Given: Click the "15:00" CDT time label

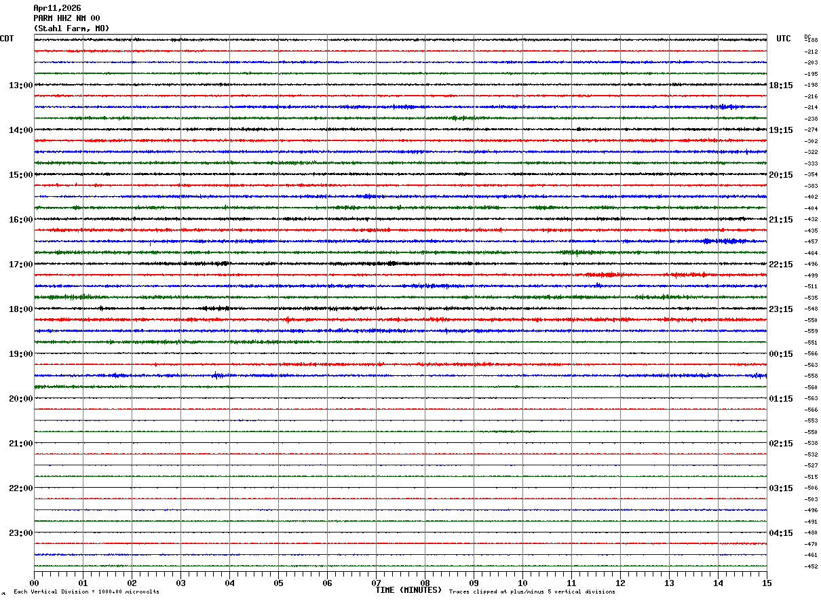Looking at the screenshot, I should tap(21, 175).
